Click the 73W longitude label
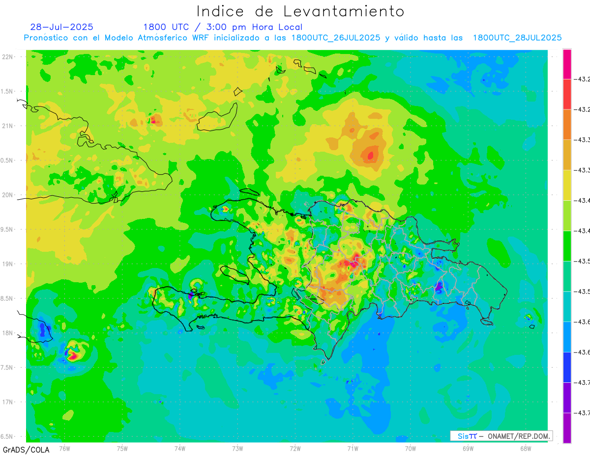 pos(237,448)
